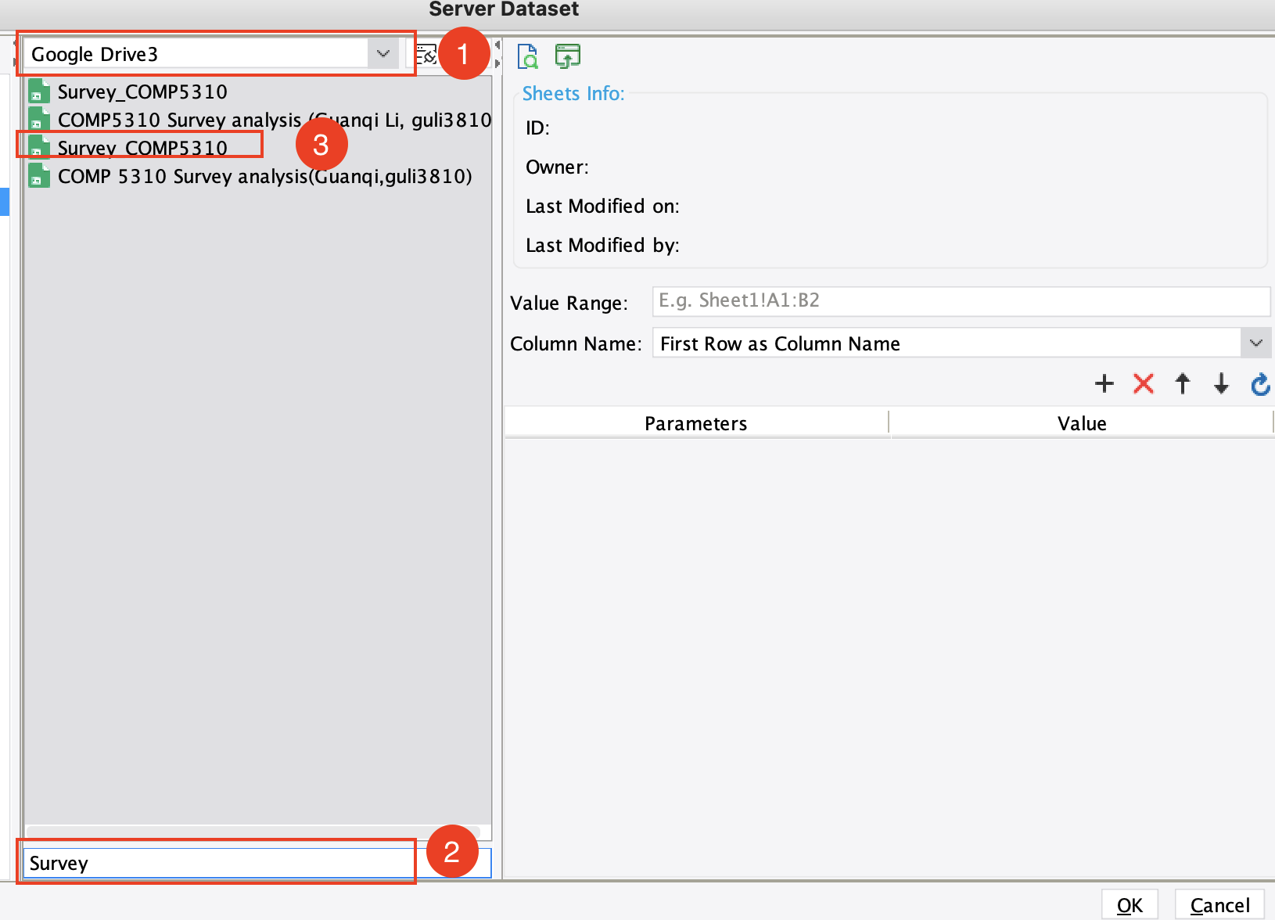
Task: Move parameter up using the up arrow icon
Action: point(1182,384)
